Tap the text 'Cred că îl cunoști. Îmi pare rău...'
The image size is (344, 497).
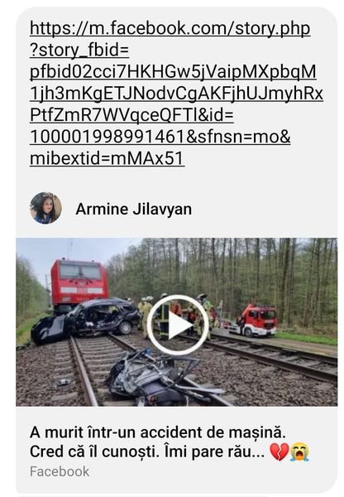pos(147,451)
